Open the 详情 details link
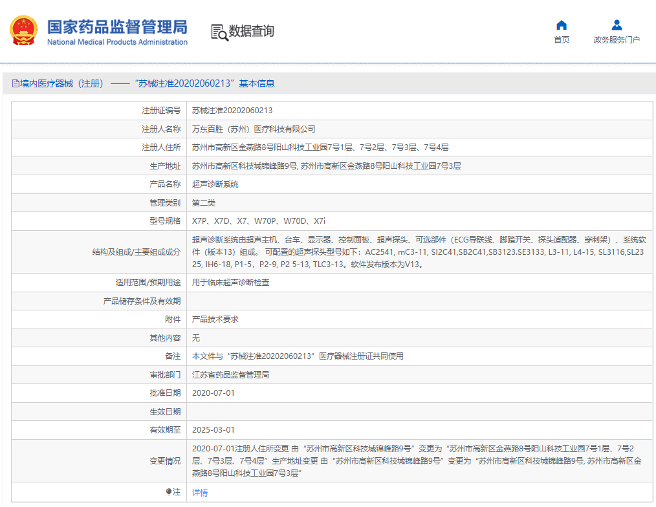The image size is (656, 507). click(199, 492)
